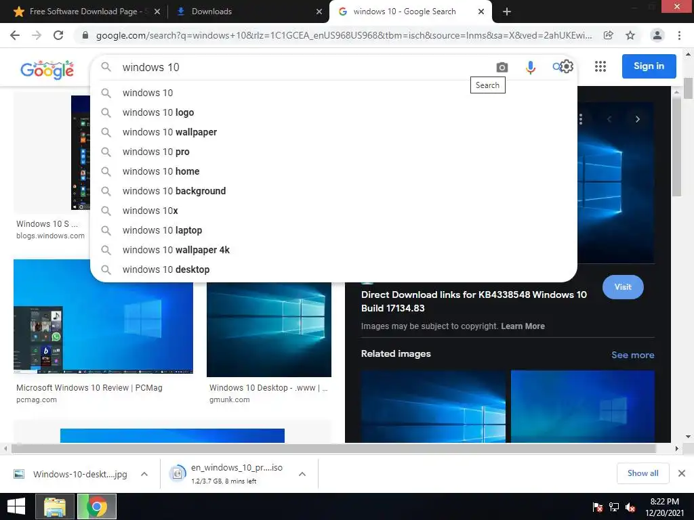The height and width of the screenshot is (520, 694).
Task: Select the windows 10 Google Search tab
Action: tap(410, 12)
